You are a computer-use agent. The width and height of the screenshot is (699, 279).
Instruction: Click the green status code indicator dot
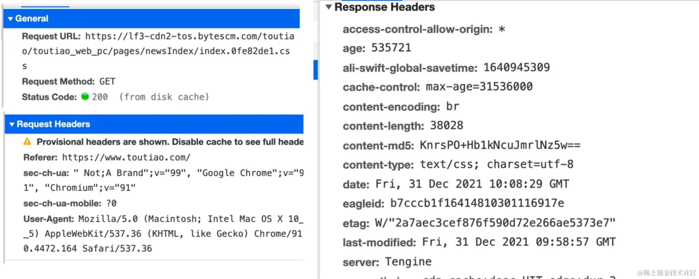point(85,96)
